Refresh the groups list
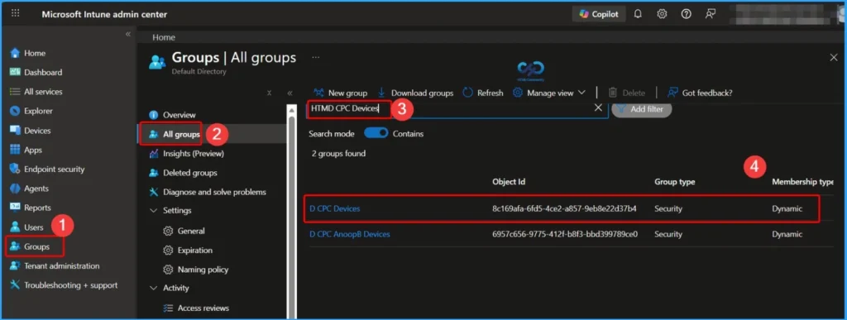The height and width of the screenshot is (320, 847). [x=483, y=93]
